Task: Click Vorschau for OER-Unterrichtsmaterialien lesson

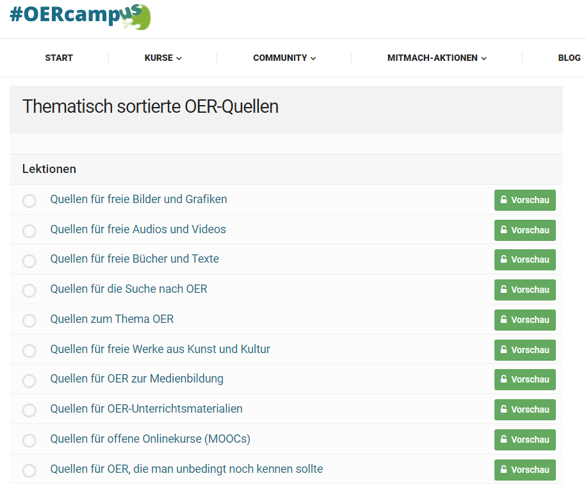Action: (525, 409)
